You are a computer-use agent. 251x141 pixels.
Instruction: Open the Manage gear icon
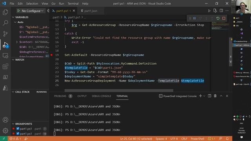5,130
